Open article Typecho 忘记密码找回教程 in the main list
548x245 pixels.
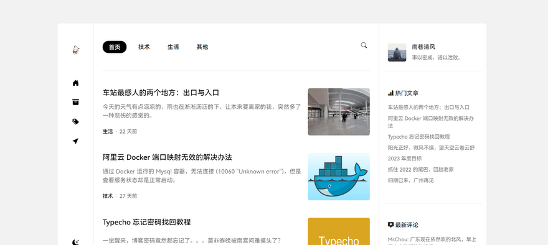click(146, 223)
